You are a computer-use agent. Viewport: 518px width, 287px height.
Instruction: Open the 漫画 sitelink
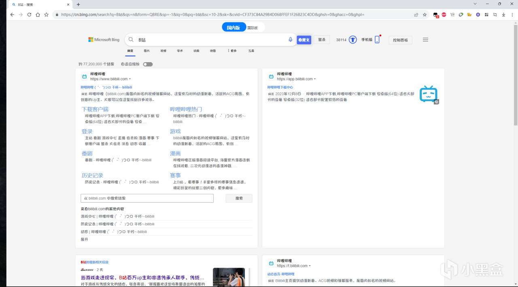(x=175, y=153)
